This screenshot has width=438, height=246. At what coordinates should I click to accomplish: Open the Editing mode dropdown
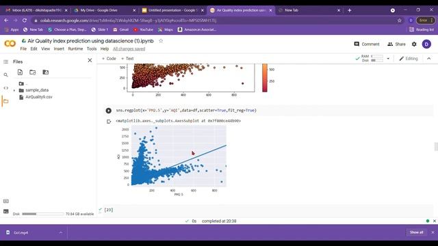pos(409,59)
